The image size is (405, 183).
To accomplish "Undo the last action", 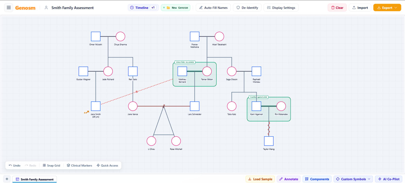I will click(15, 165).
